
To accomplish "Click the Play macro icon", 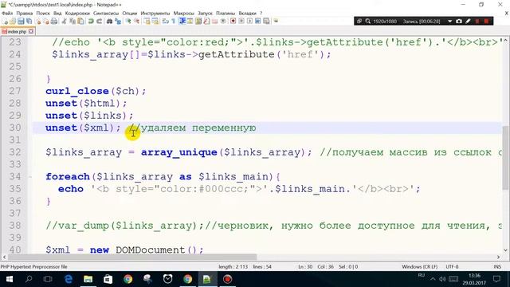I will [249, 22].
